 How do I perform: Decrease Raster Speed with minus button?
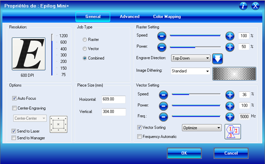pos(162,36)
